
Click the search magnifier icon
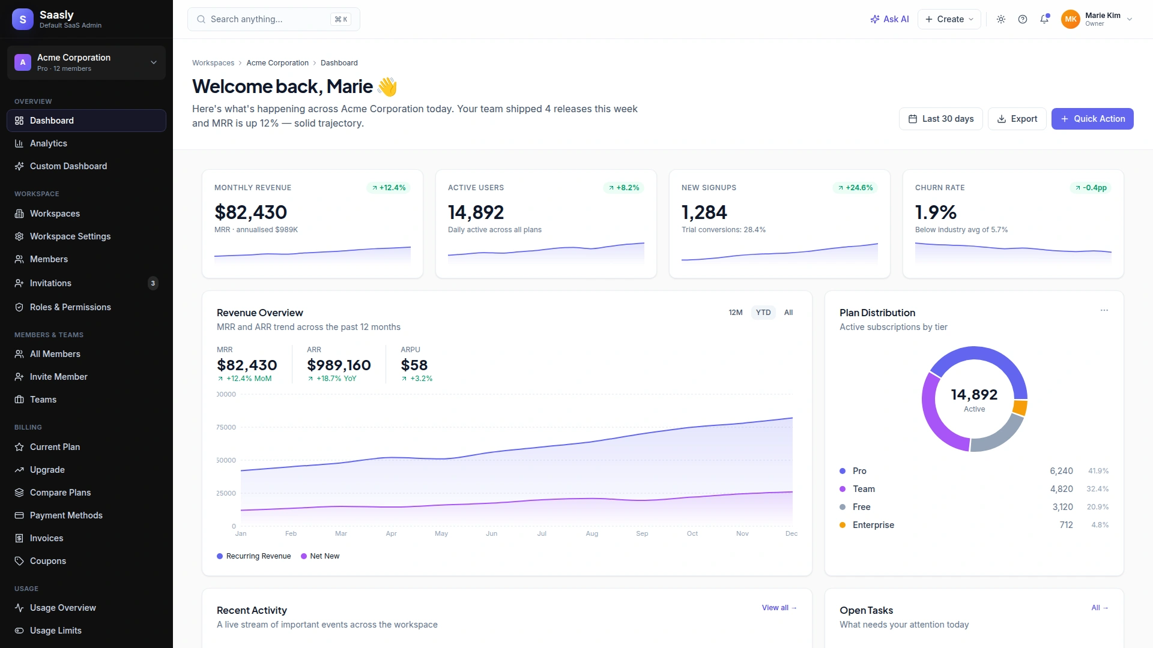click(x=201, y=19)
